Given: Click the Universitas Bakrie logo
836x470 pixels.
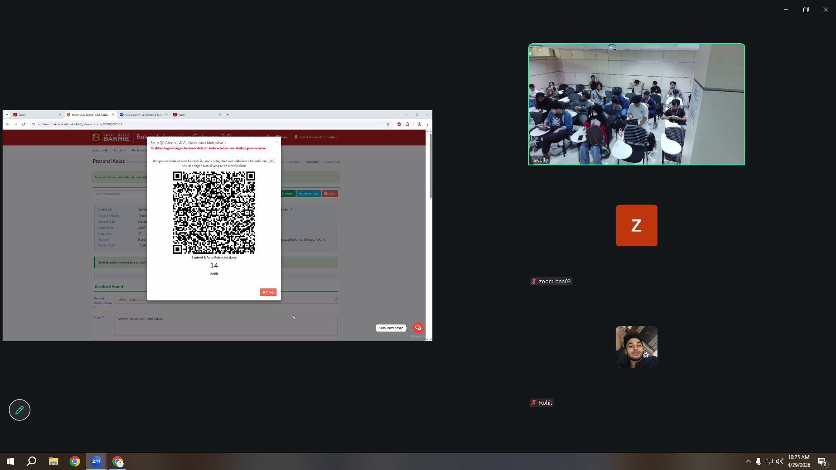Looking at the screenshot, I should 111,137.
